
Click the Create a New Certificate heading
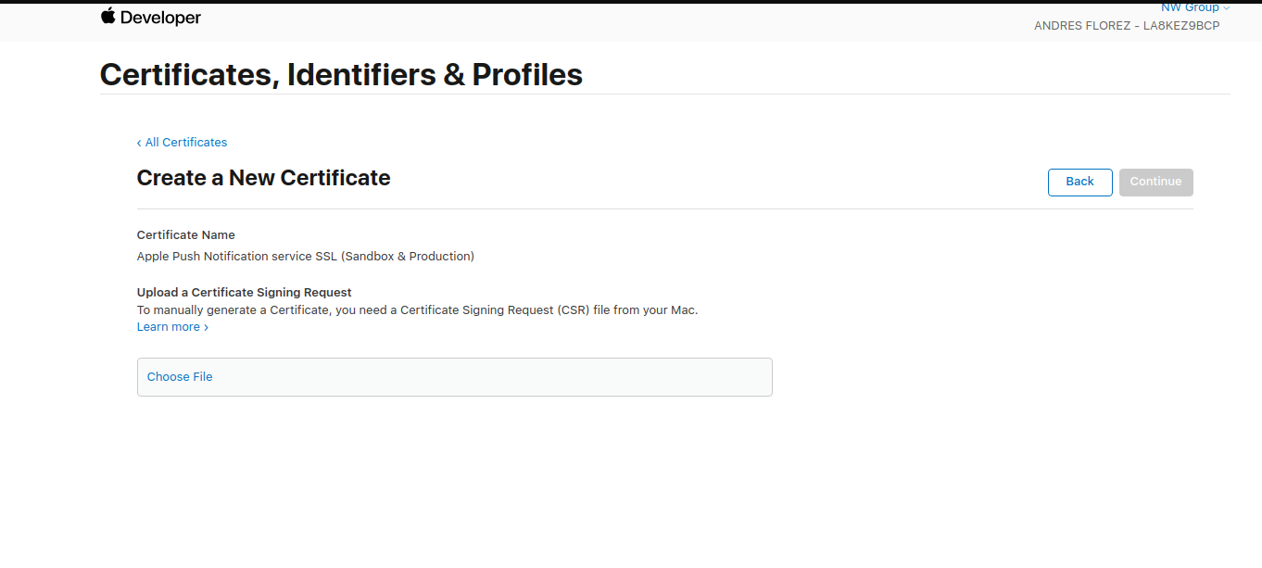(263, 178)
